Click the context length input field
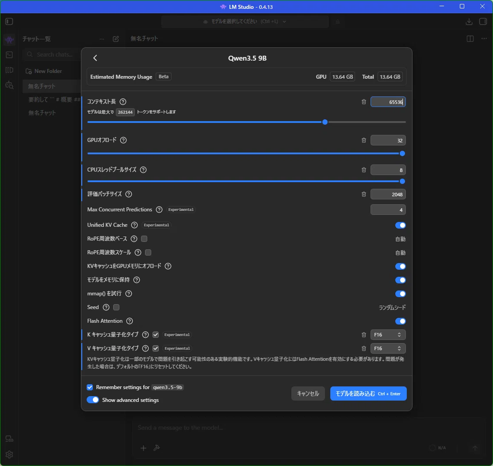The width and height of the screenshot is (493, 466). [388, 102]
